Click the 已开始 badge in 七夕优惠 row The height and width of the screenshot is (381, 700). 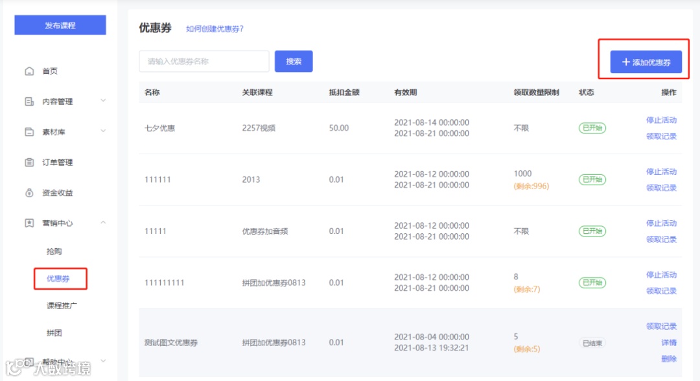point(592,128)
